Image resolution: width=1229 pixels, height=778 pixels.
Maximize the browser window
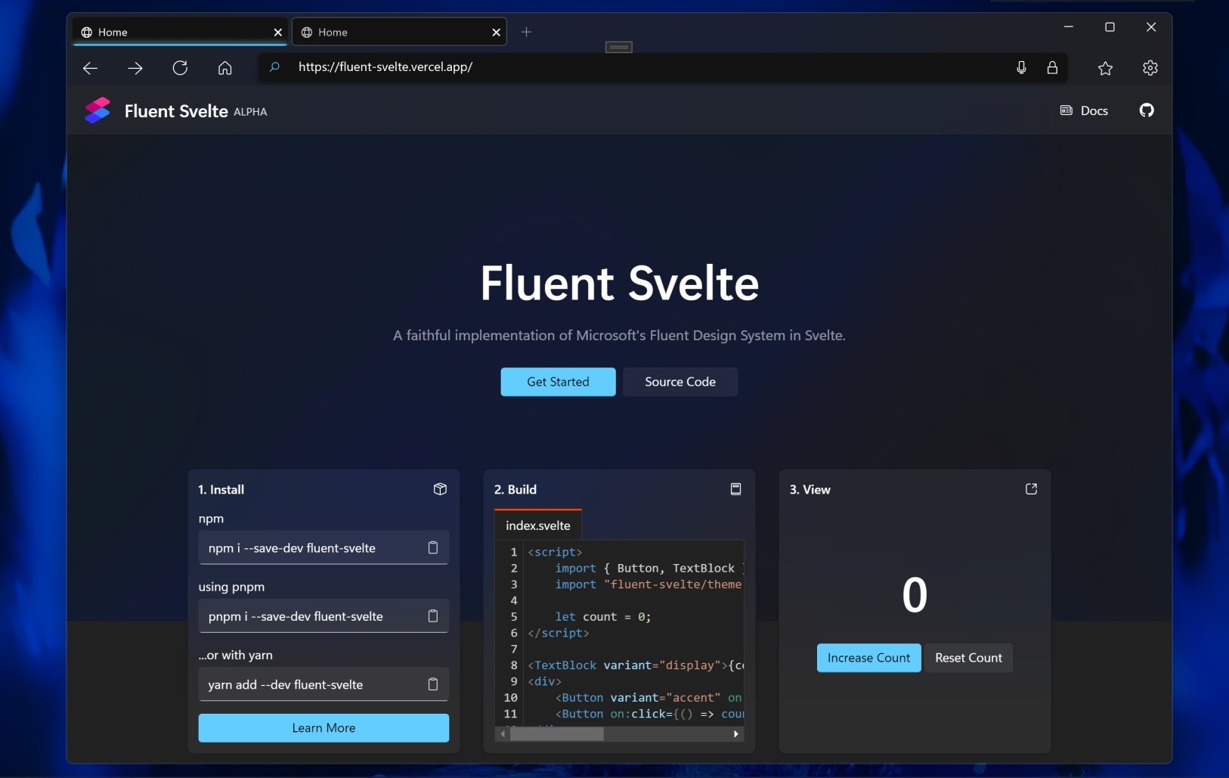1110,27
